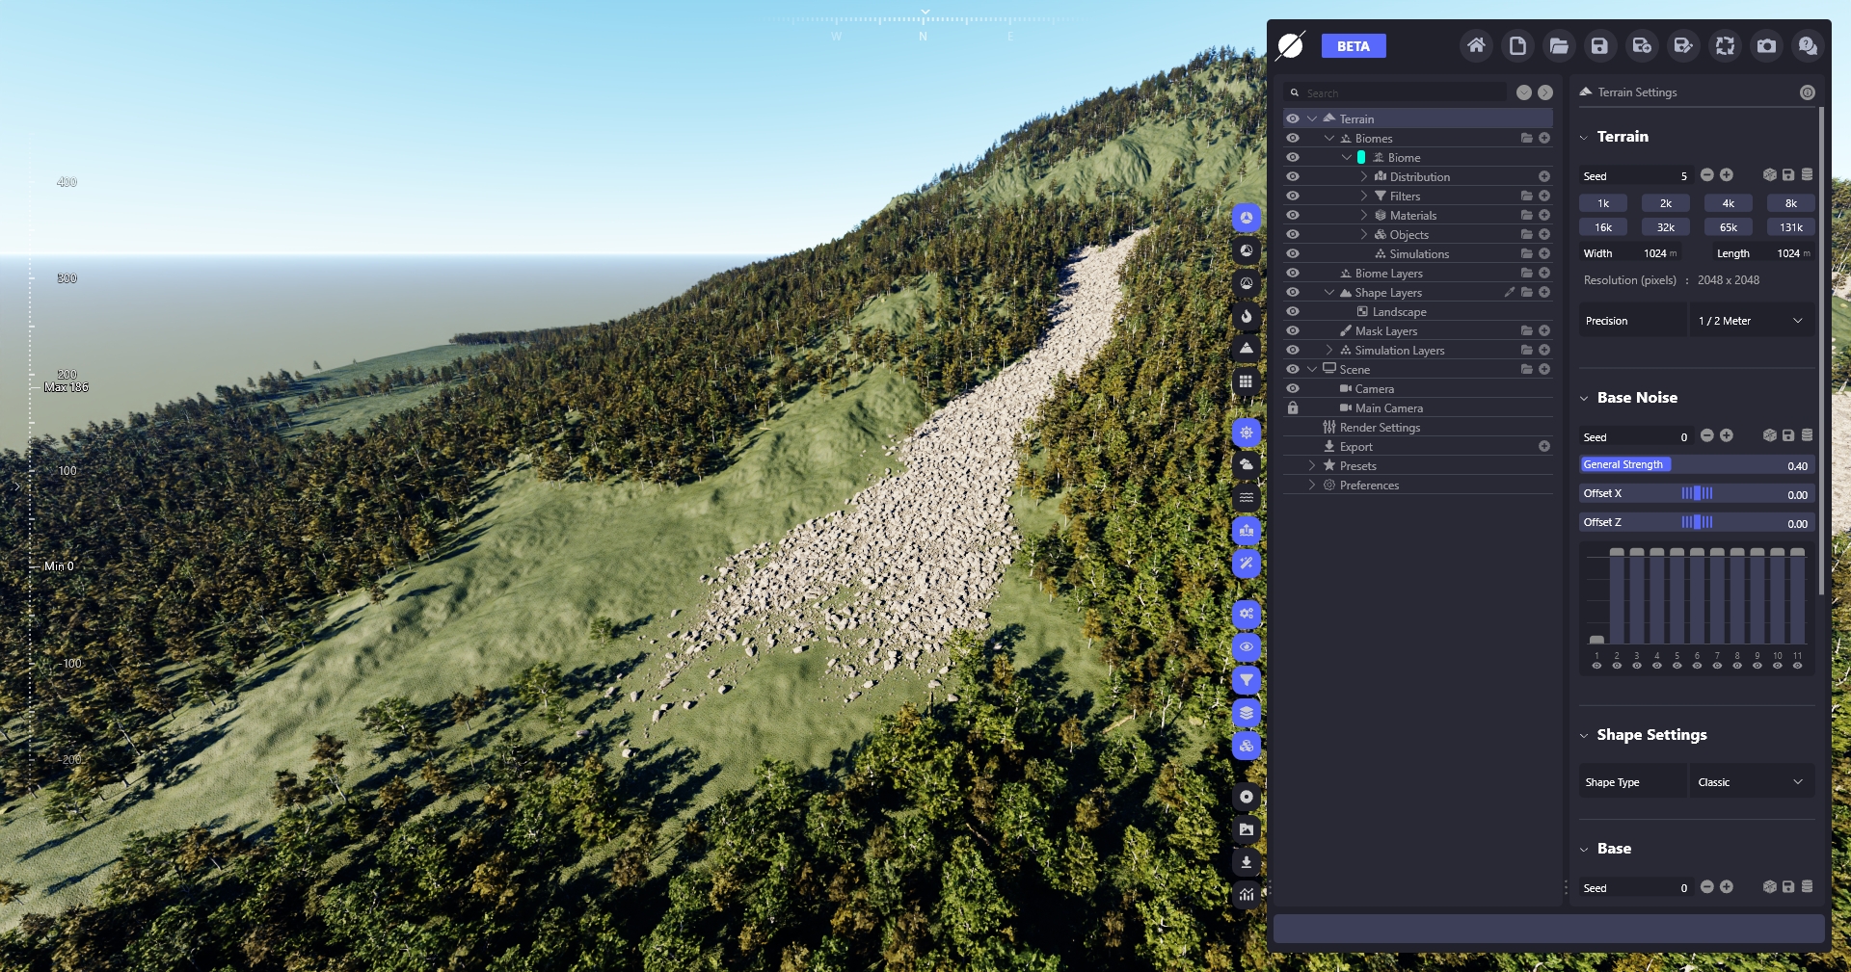Click the 16k size preset button
Viewport: 1851px width, 972px height.
1603,227
